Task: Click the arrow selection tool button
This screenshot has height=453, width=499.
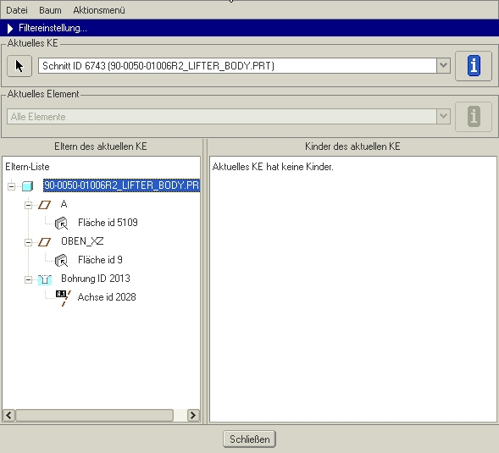Action: coord(19,66)
